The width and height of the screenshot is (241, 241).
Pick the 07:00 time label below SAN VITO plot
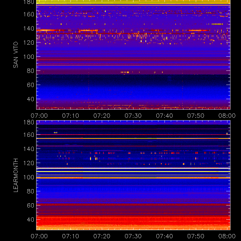click(x=39, y=116)
